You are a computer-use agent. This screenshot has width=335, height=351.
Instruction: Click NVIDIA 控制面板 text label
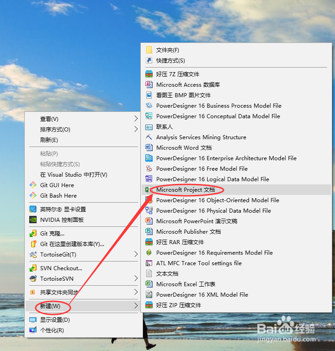[x=62, y=220]
